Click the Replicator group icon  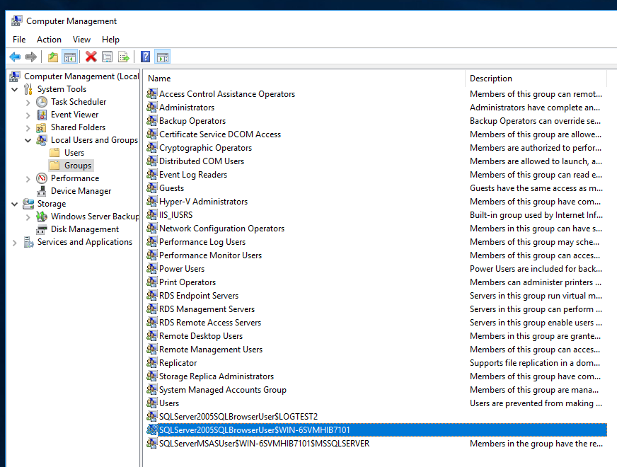pos(152,362)
